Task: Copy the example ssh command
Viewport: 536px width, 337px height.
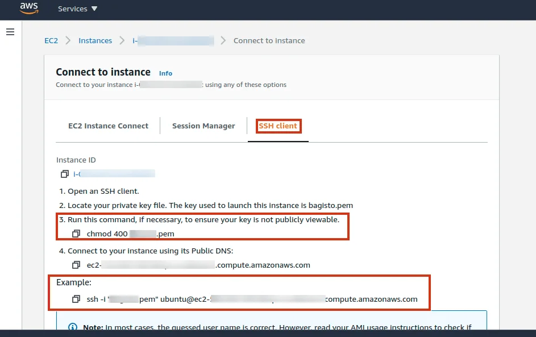Action: click(x=76, y=298)
